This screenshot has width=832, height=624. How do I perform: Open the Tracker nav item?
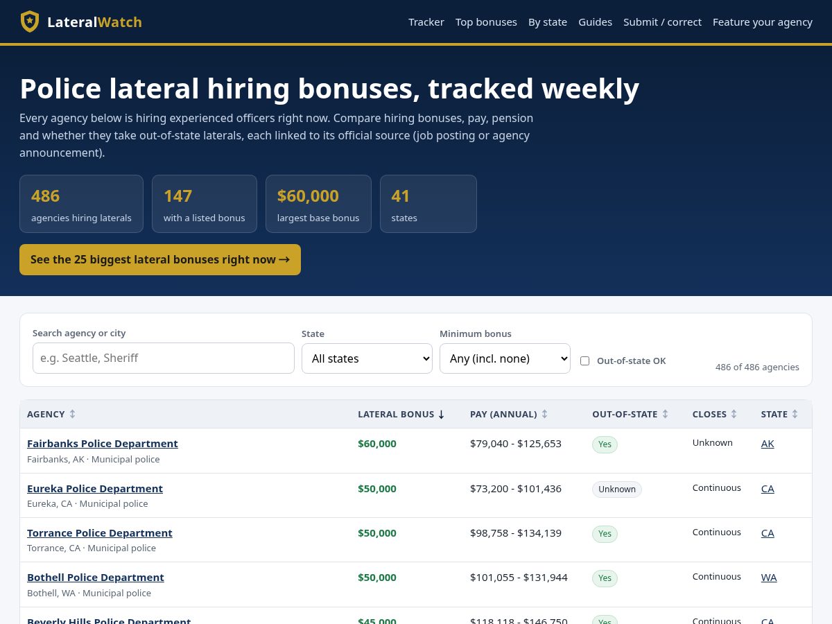426,22
